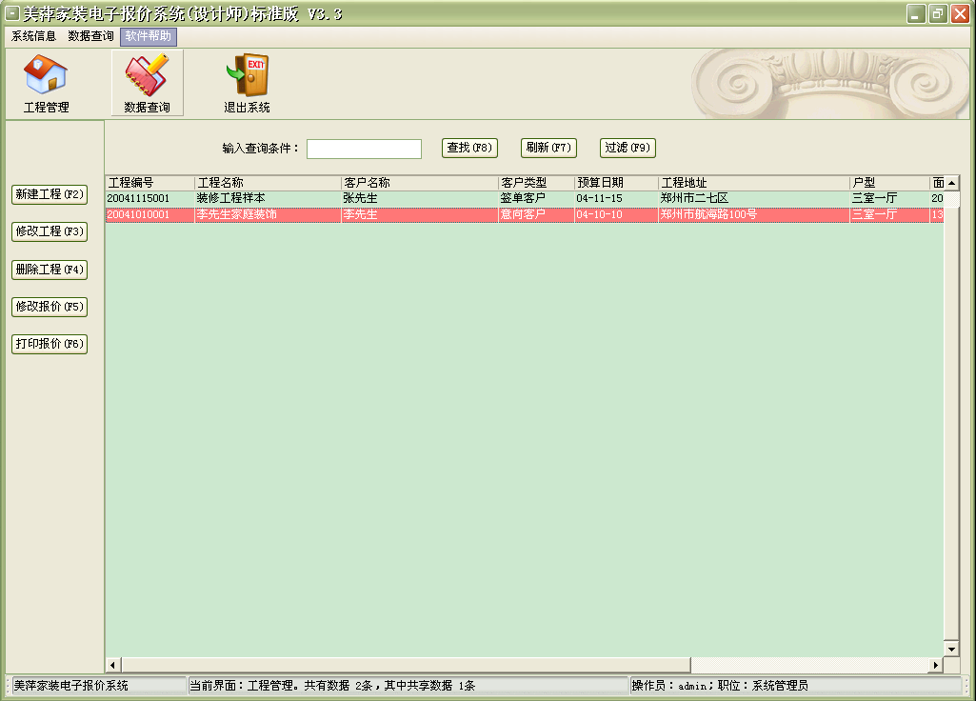Viewport: 976px width, 701px height.
Task: Click the 美萍家装电子报价系统 status bar label
Action: [71, 686]
